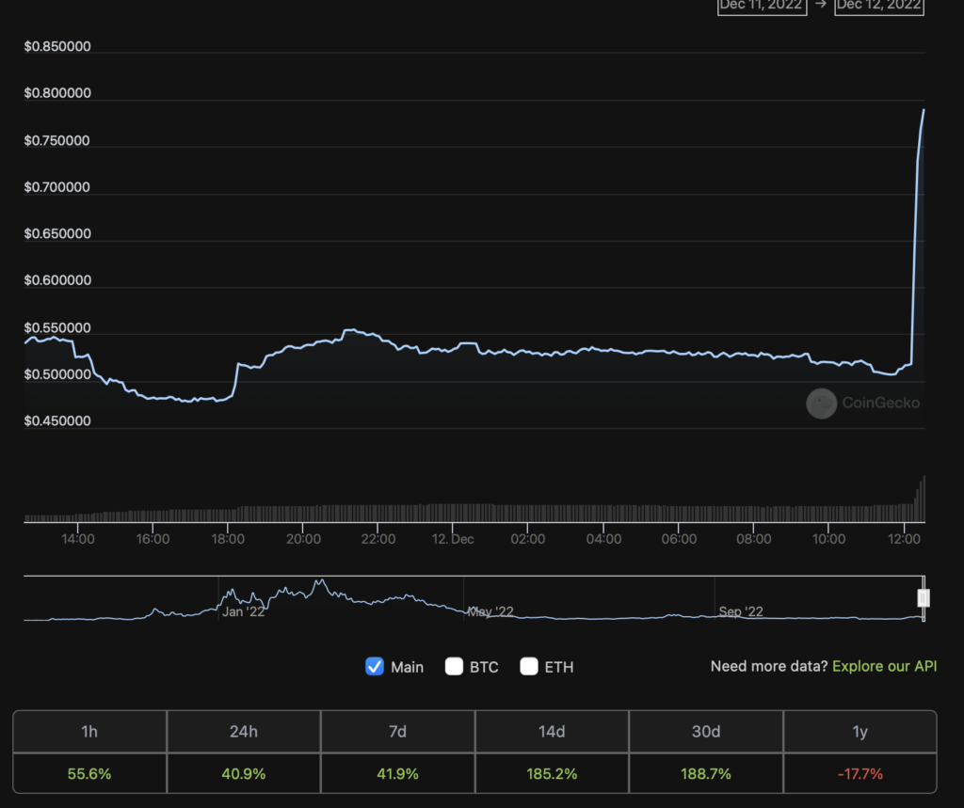Open the Dec 12, 2022 end date field

(878, 7)
